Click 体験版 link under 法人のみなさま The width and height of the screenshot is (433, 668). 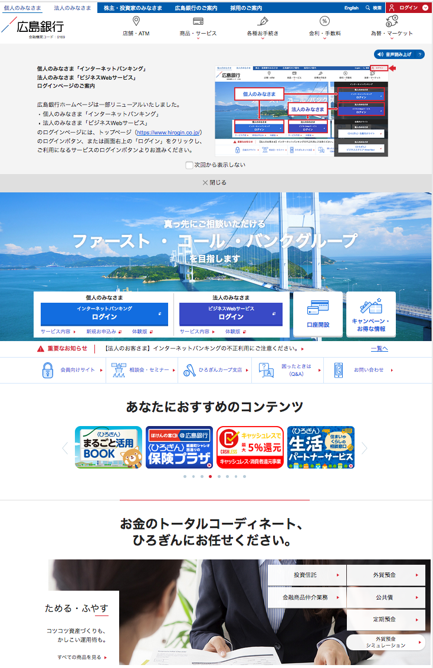[235, 332]
